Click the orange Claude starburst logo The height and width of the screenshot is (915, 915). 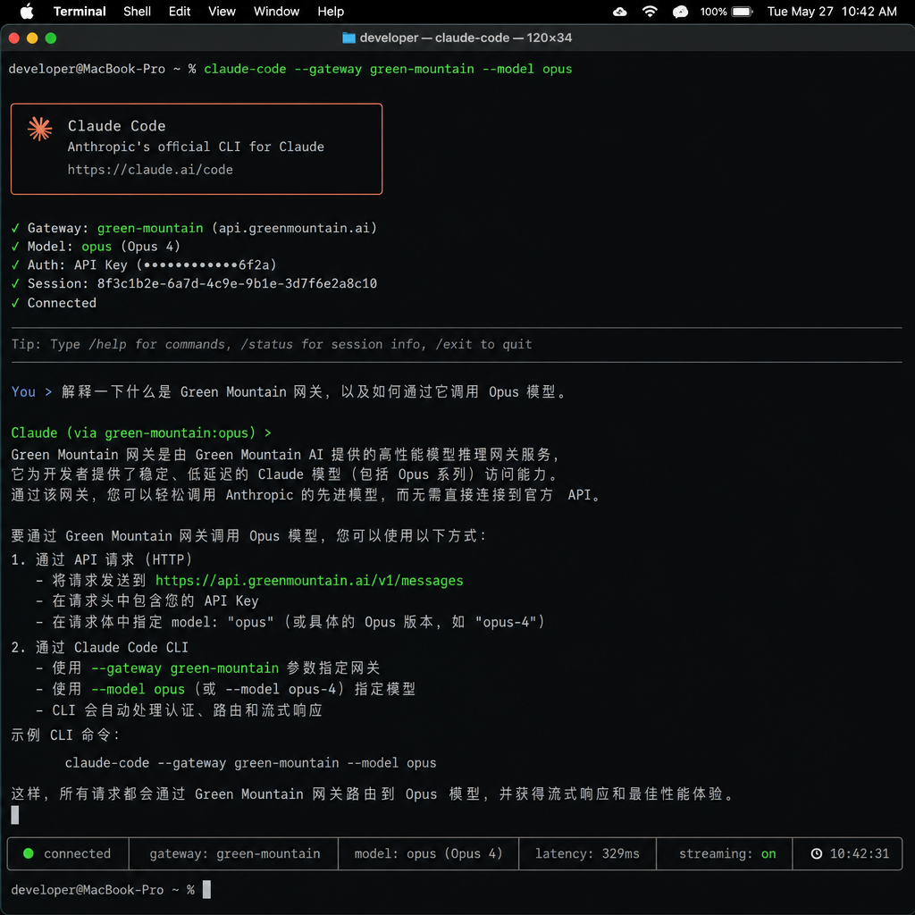point(39,129)
